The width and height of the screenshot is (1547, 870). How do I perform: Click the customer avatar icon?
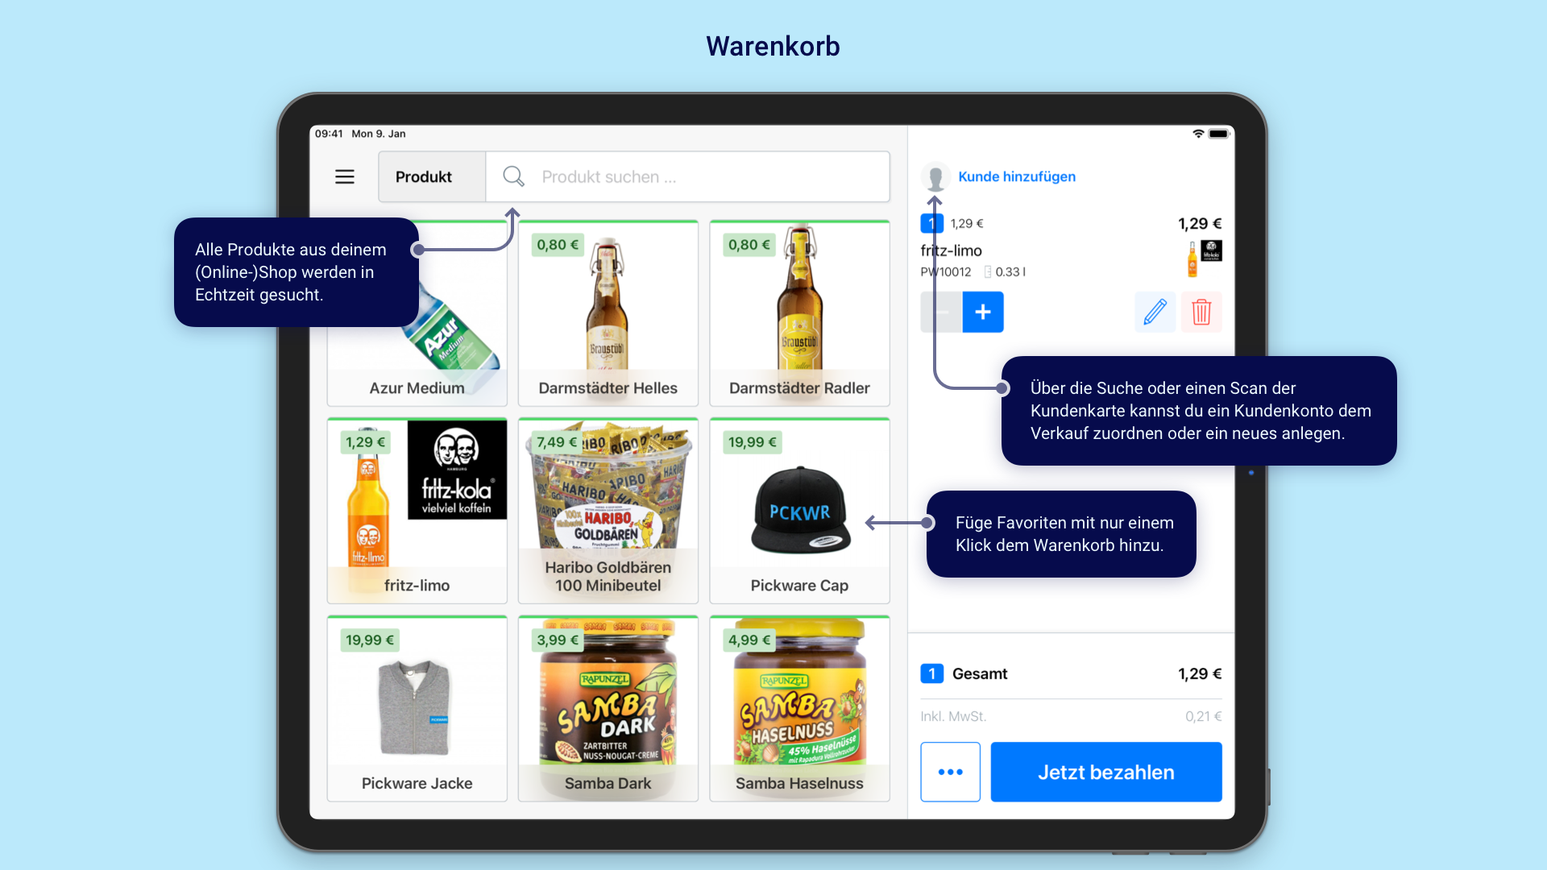(935, 177)
